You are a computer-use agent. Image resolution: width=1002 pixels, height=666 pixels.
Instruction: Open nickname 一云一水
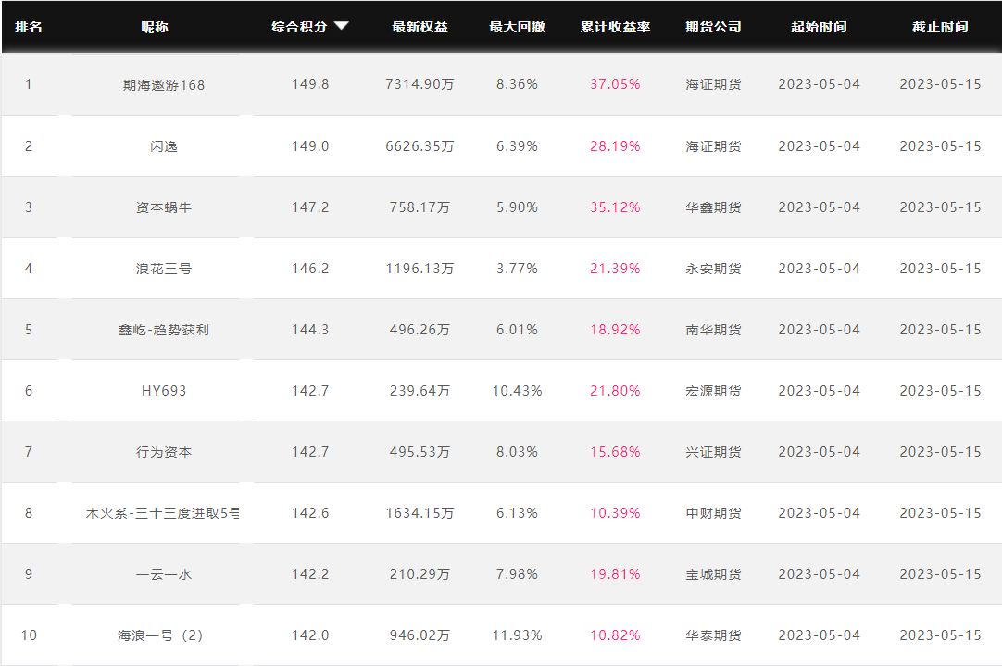[x=164, y=574]
